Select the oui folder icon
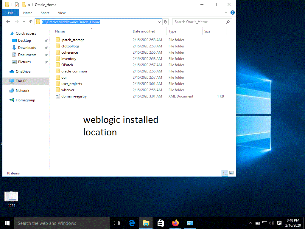305x229 pixels. (x=58, y=77)
